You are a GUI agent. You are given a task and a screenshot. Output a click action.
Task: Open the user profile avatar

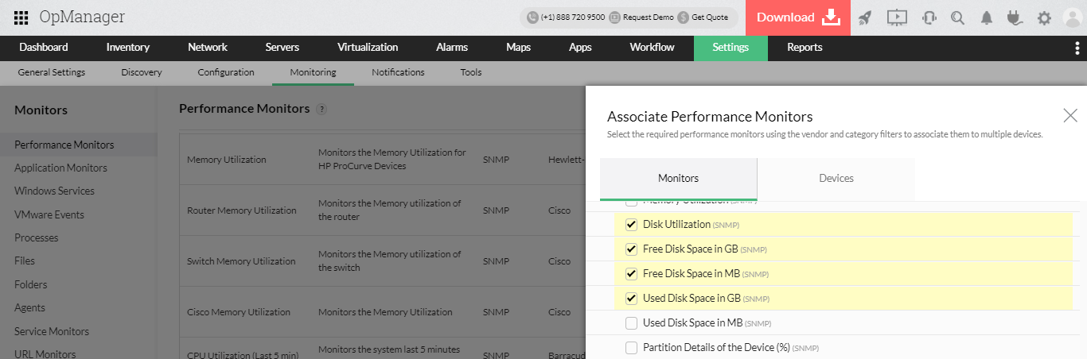click(x=1073, y=17)
